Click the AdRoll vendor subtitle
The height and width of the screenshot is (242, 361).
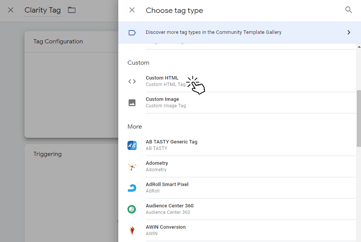pos(153,191)
